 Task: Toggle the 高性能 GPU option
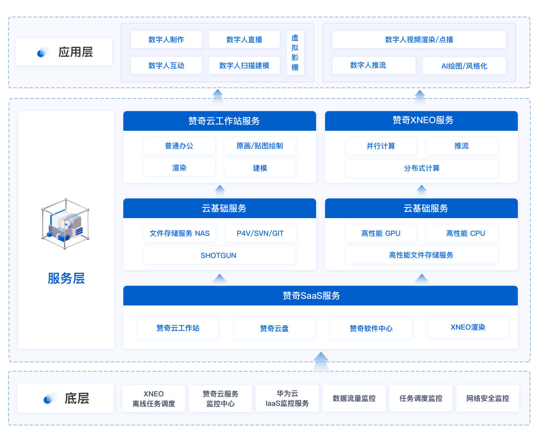[x=381, y=233]
